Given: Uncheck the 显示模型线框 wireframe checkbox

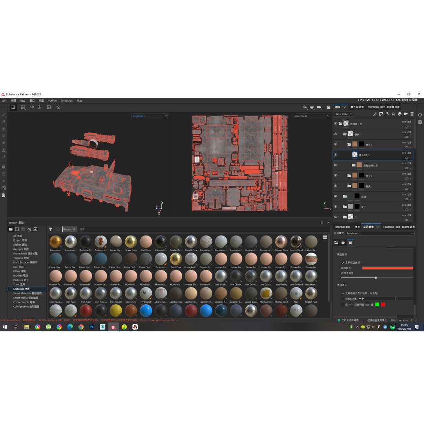Looking at the screenshot, I should coord(343,263).
